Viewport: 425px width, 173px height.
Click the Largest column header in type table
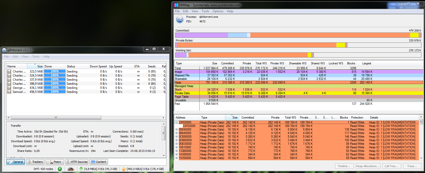tap(365, 63)
